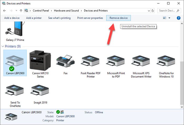This screenshot has height=125, width=184.
Task: Go to Control Panel breadcrumb
Action: pos(41,11)
